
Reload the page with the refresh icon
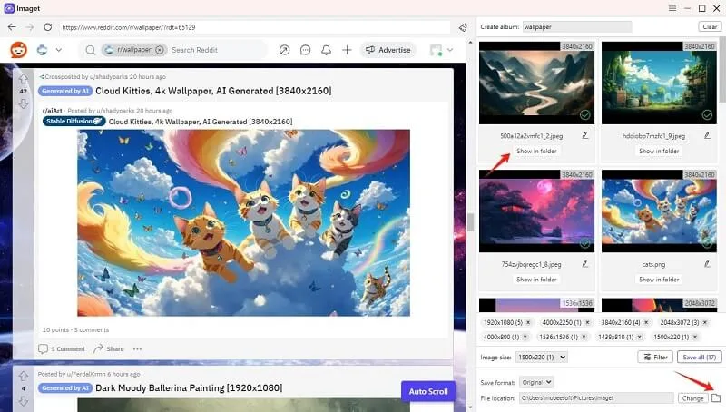pyautogui.click(x=47, y=27)
